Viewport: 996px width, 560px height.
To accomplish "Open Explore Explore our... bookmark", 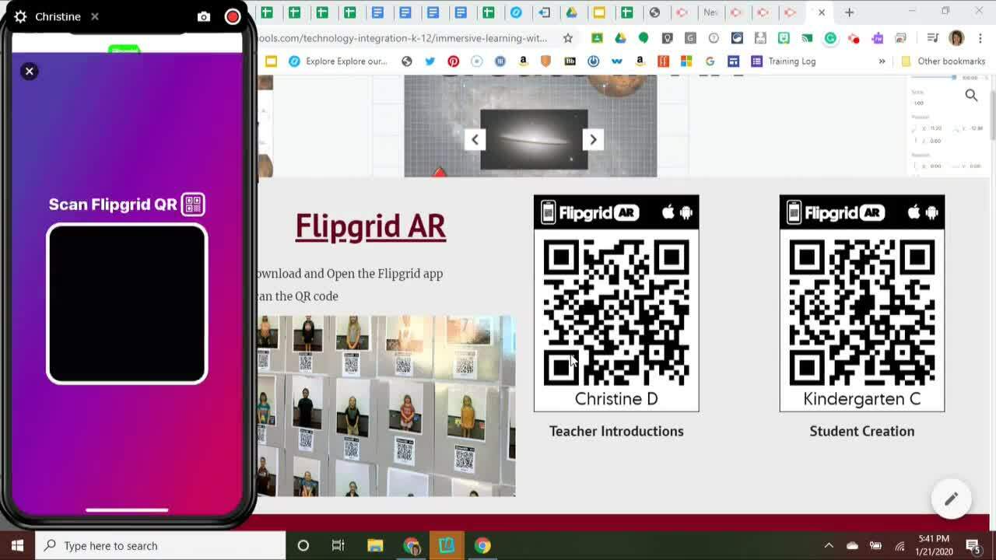I will pos(338,61).
